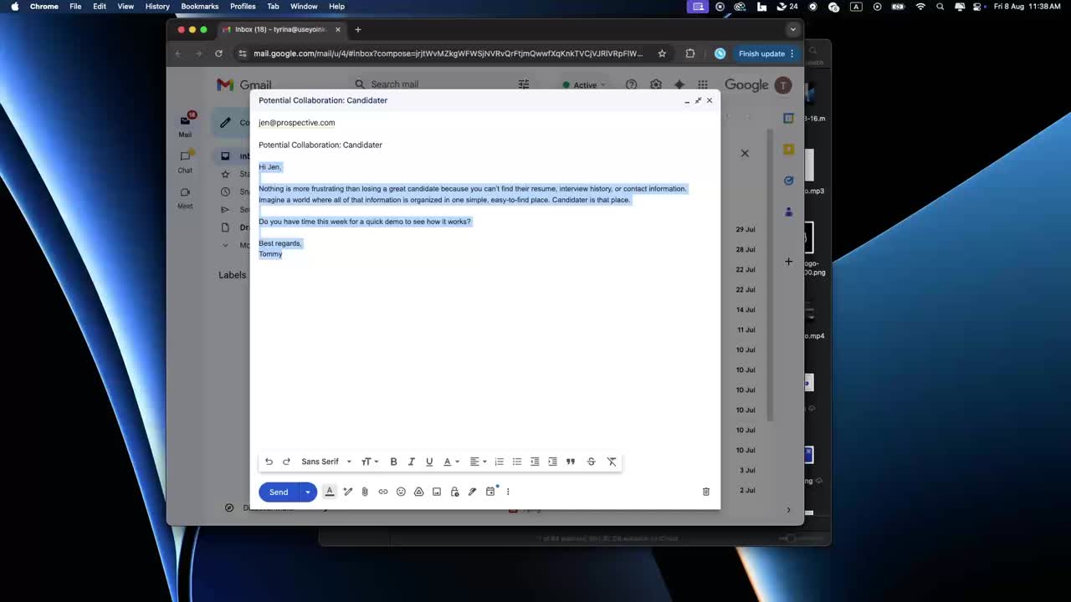Open the Sans Serif font dropdown

(x=326, y=462)
